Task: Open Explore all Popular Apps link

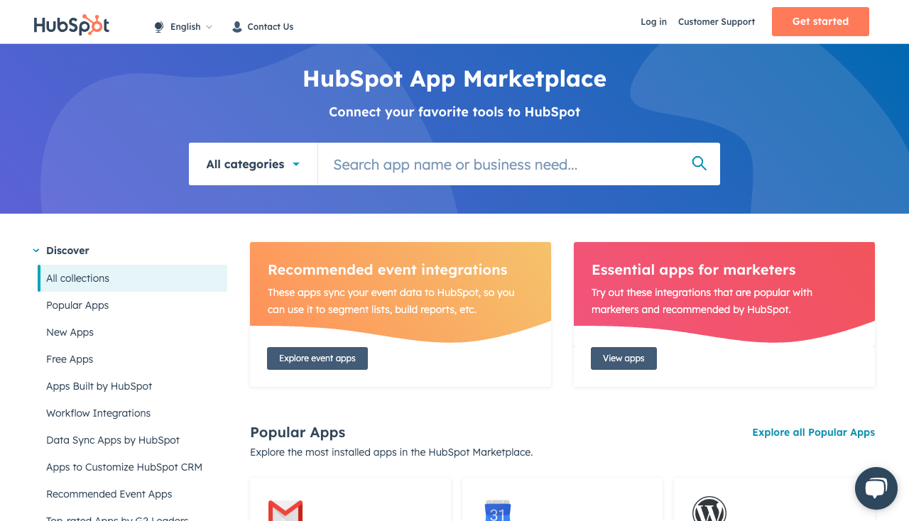Action: (x=813, y=432)
